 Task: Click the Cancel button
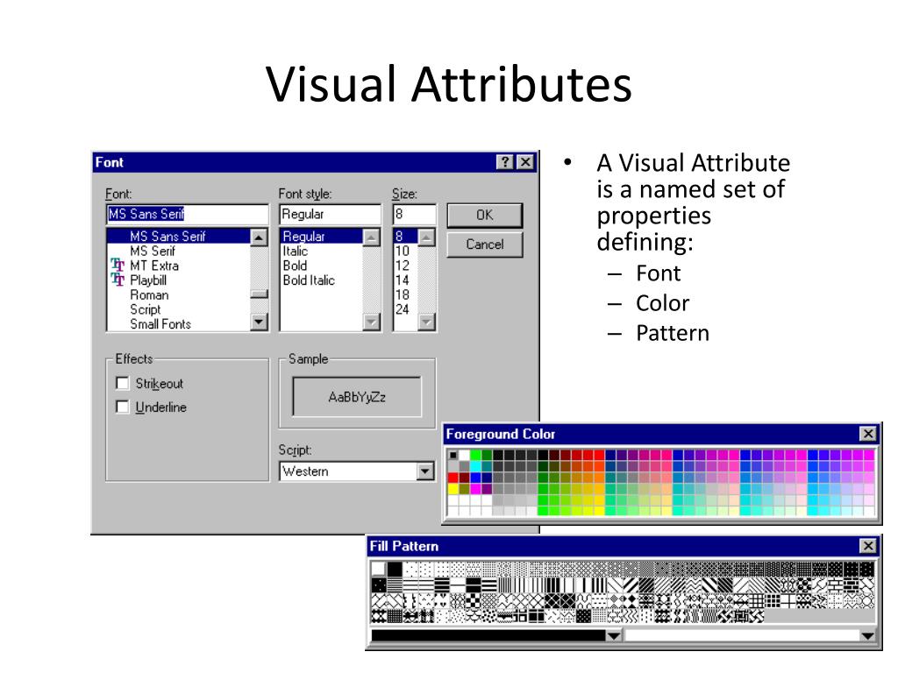tap(484, 244)
